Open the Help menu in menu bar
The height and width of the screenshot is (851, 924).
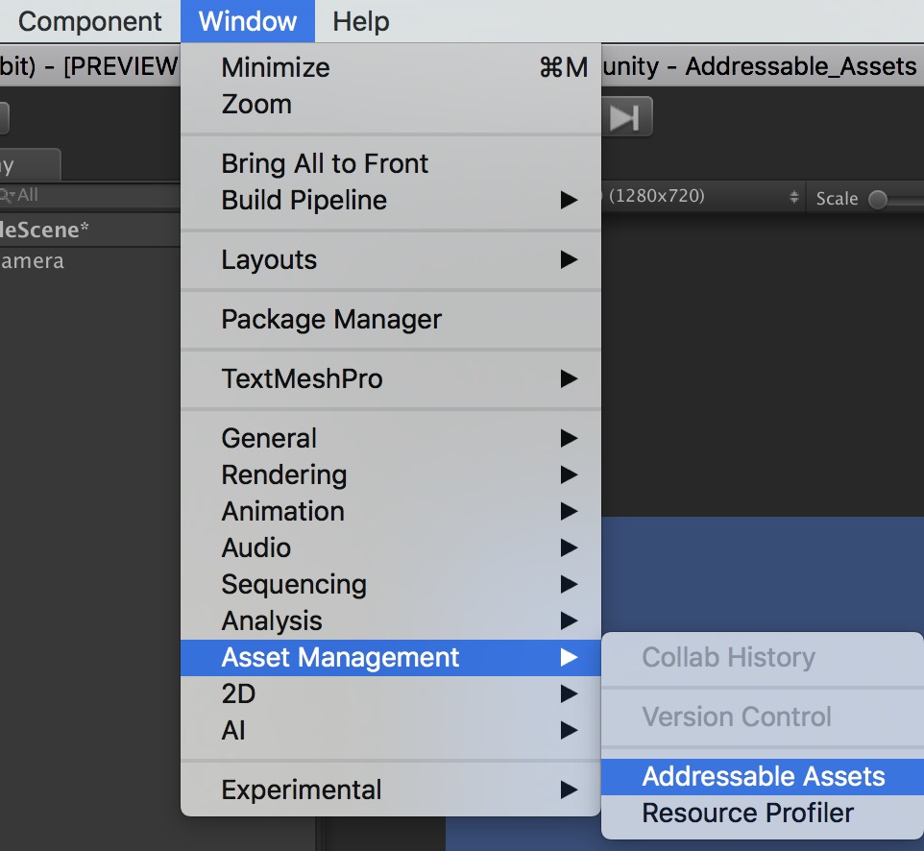point(361,21)
